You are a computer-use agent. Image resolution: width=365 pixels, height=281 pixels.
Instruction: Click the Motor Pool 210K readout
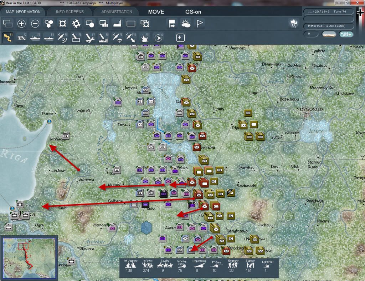click(328, 26)
